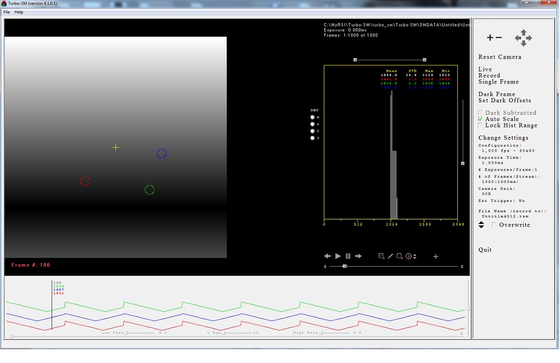Check the Overwrite checkbox

[x=494, y=225]
